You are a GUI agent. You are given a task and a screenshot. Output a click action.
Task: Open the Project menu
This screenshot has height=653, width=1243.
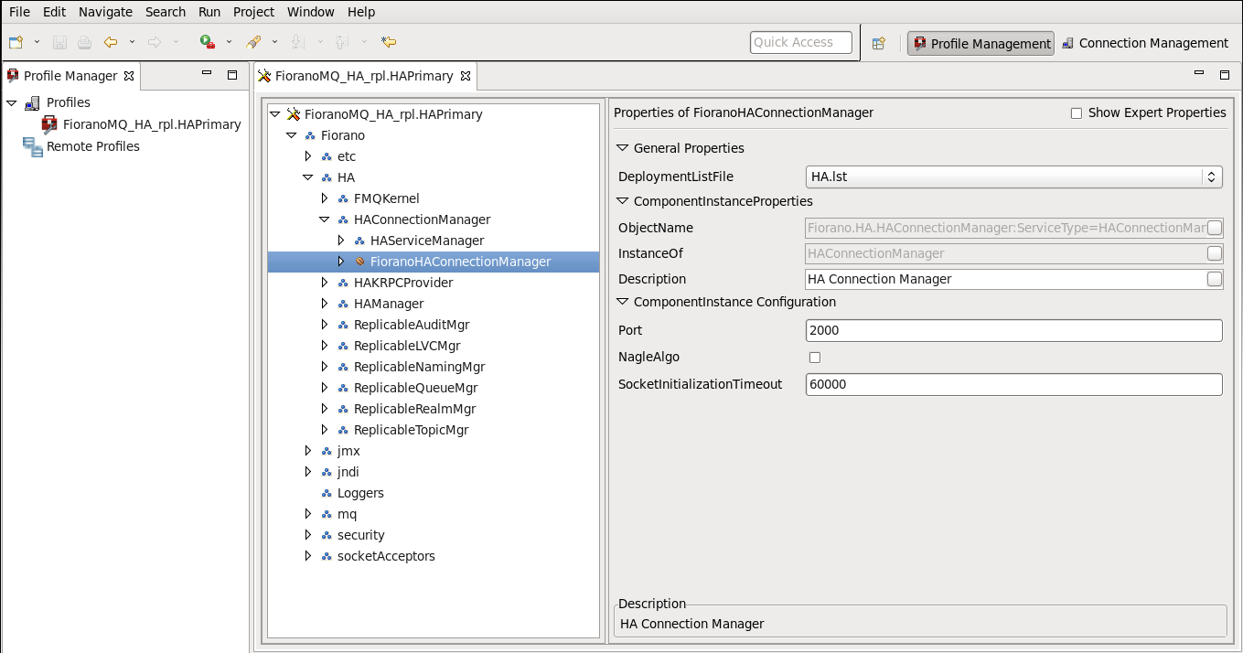click(x=253, y=12)
